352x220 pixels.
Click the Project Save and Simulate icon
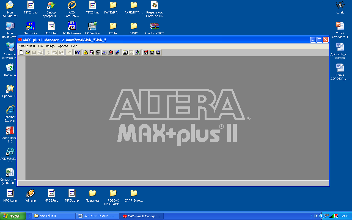point(158,52)
